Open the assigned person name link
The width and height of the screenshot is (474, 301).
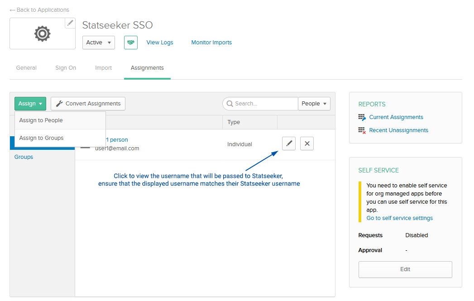(x=117, y=140)
